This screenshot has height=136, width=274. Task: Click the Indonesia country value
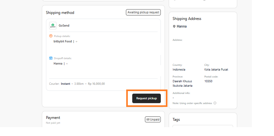[x=179, y=69]
